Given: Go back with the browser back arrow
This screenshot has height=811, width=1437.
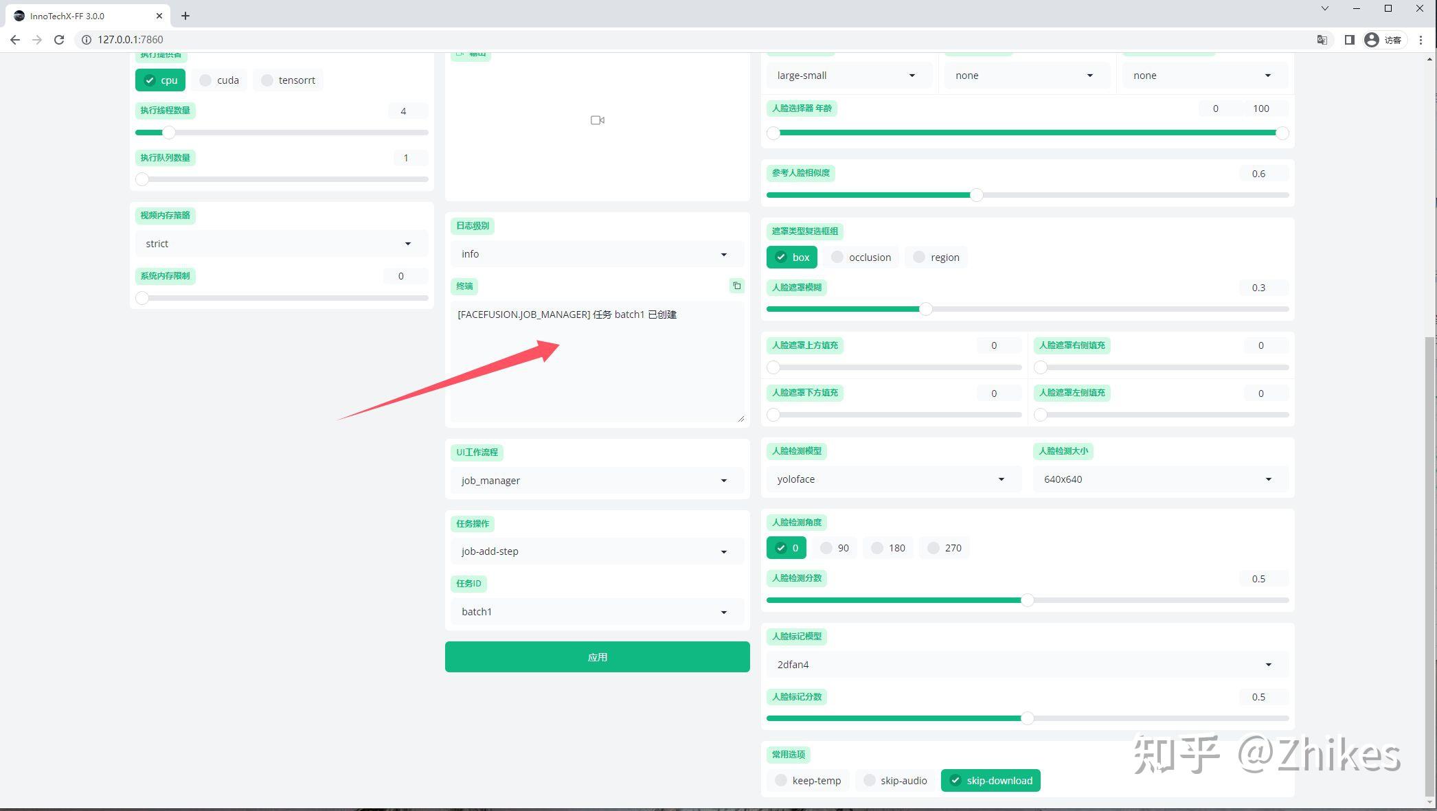Looking at the screenshot, I should [15, 40].
